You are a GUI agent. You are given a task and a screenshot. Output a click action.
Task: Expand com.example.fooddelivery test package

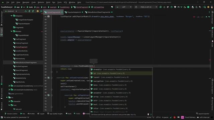[9, 90]
